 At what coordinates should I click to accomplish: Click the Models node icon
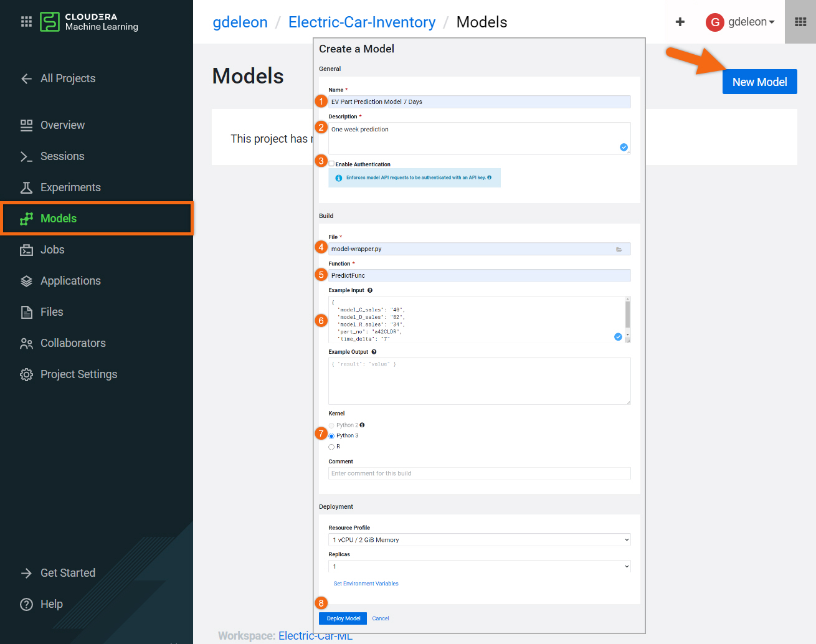pyautogui.click(x=26, y=219)
